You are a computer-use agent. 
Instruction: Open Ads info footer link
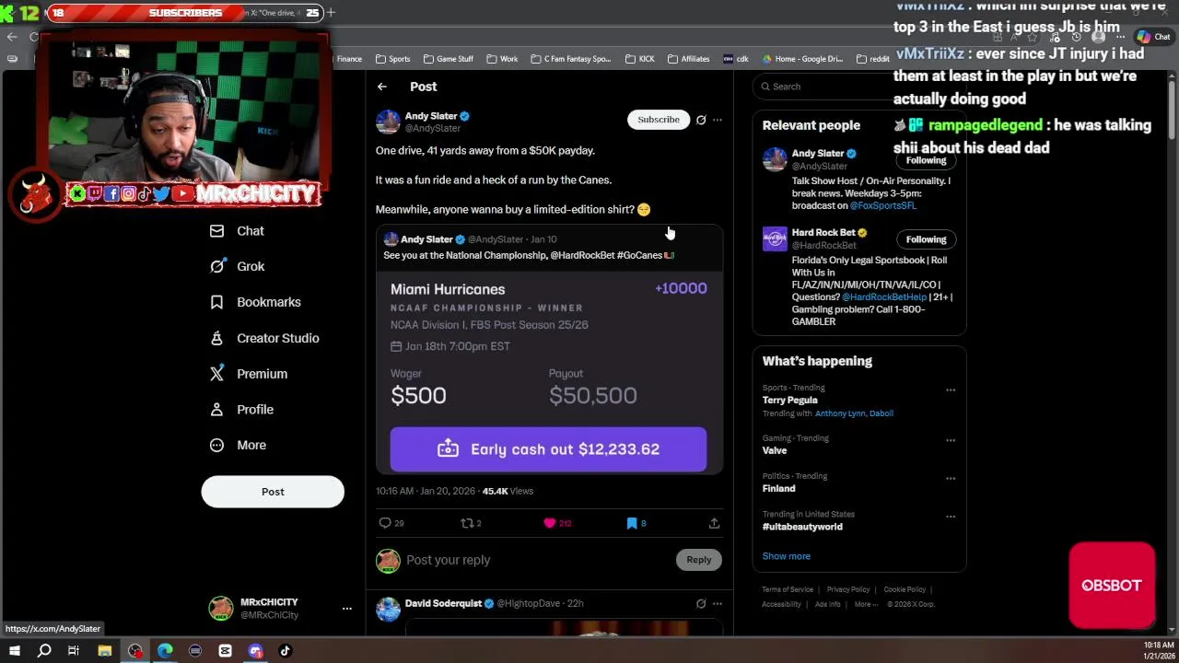pyautogui.click(x=827, y=604)
